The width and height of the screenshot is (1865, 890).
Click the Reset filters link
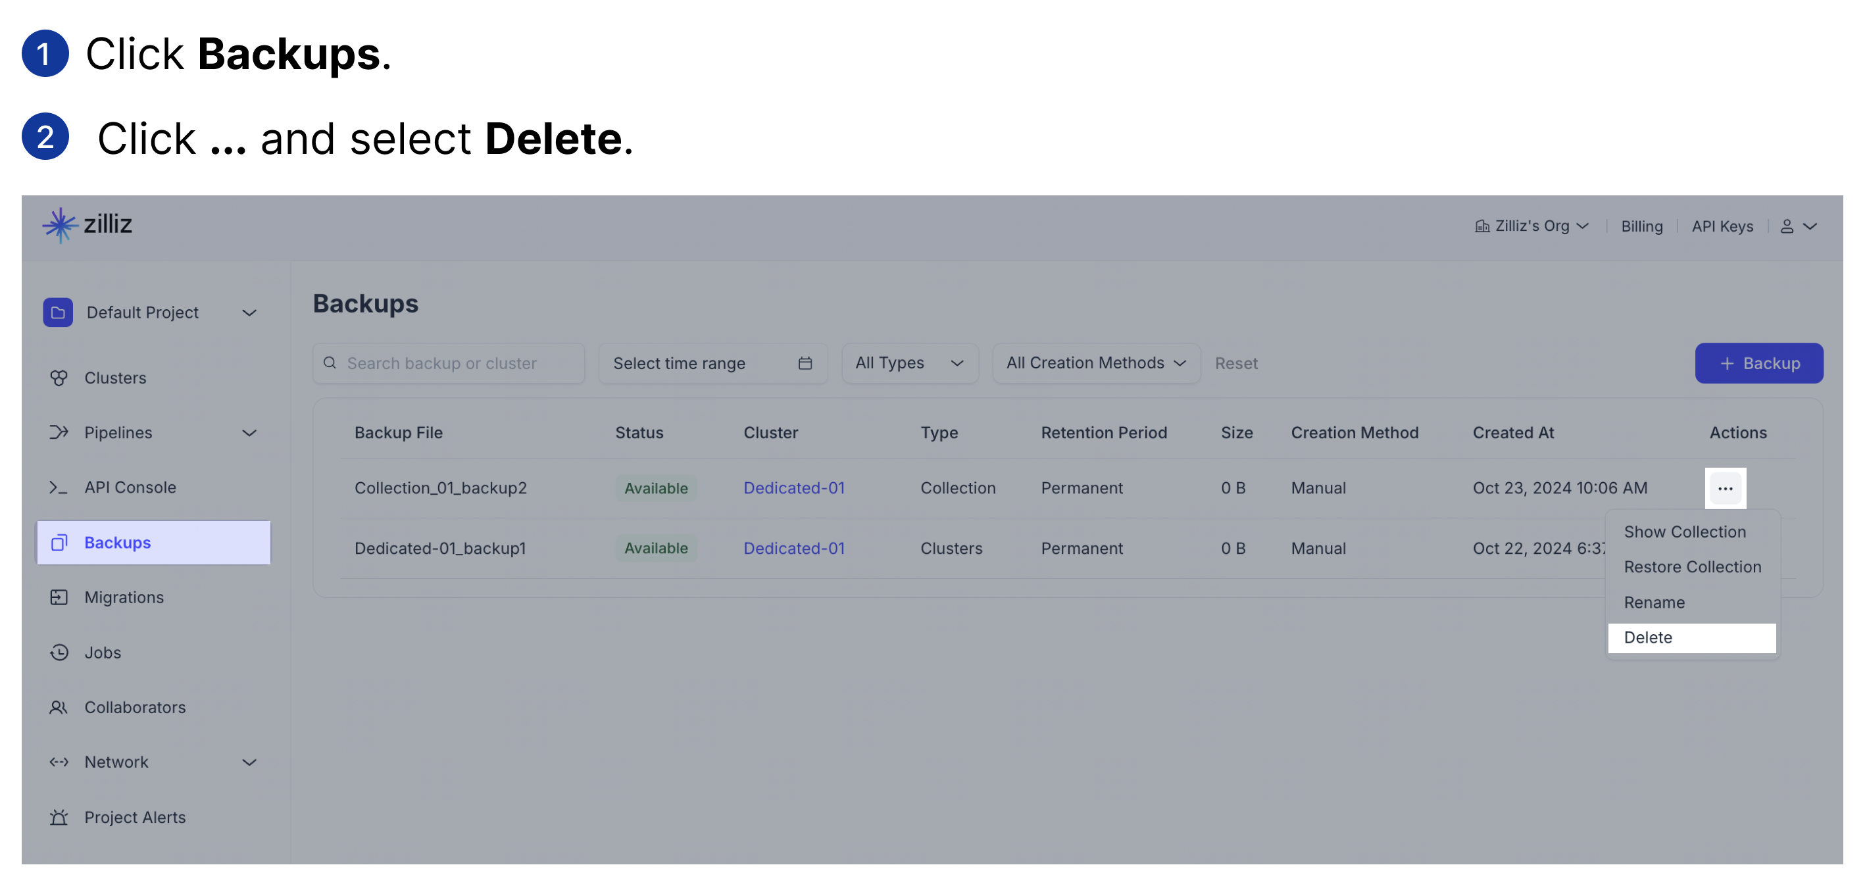(x=1236, y=364)
